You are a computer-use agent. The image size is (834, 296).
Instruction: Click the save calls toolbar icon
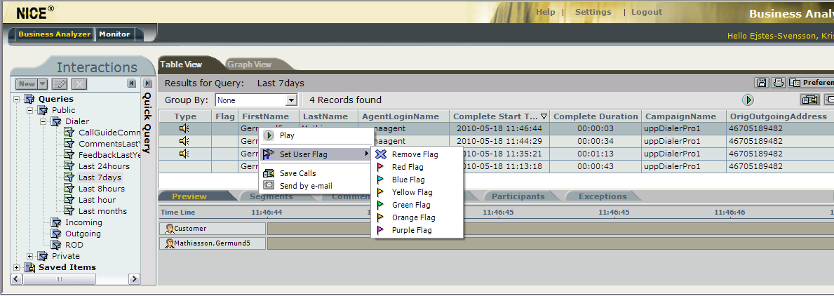(x=811, y=100)
